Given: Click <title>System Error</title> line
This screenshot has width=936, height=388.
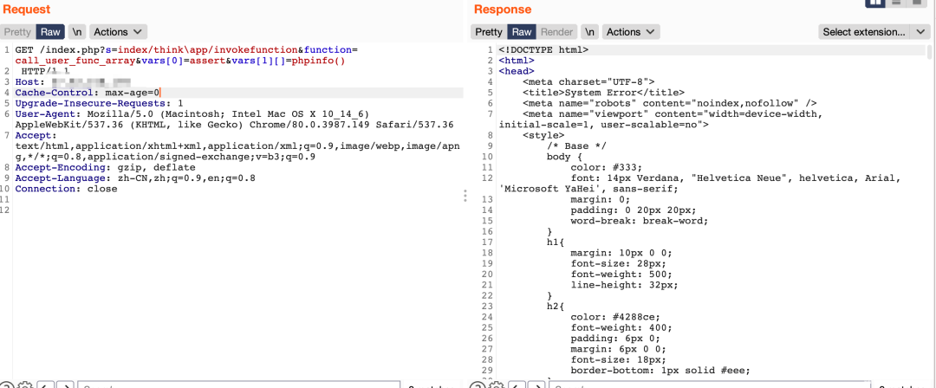Looking at the screenshot, I should tap(603, 93).
